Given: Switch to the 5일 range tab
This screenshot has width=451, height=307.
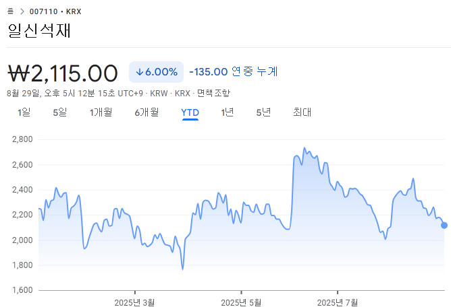Looking at the screenshot, I should [59, 112].
